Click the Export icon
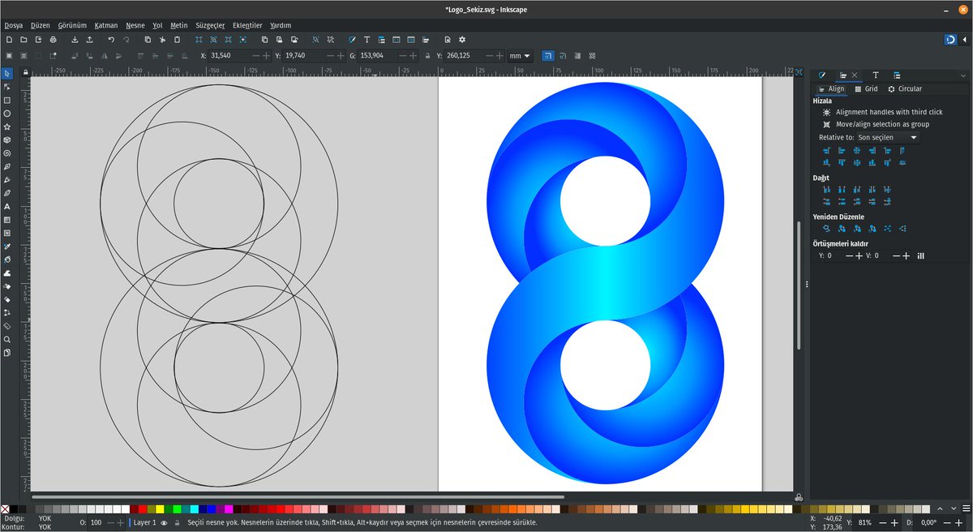This screenshot has width=973, height=532. (89, 39)
